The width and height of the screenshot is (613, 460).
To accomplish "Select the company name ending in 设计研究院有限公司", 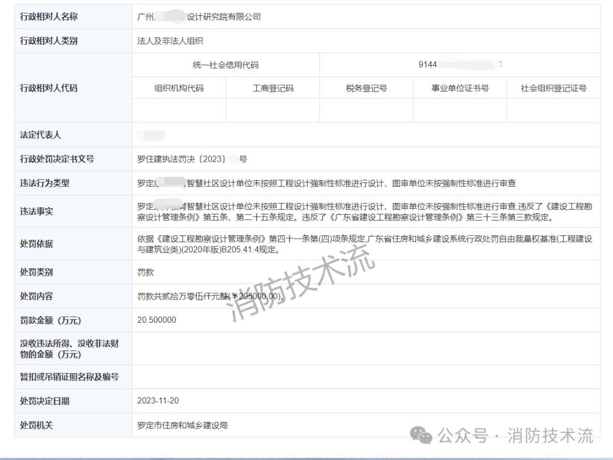I will (199, 17).
